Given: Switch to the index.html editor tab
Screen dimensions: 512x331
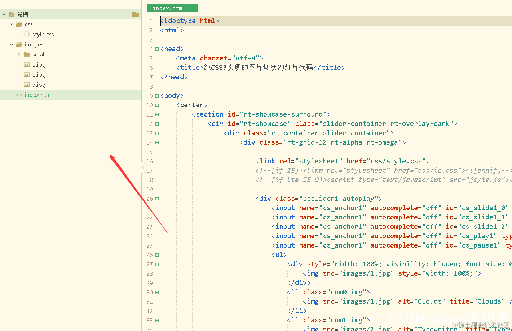Looking at the screenshot, I should coord(172,8).
